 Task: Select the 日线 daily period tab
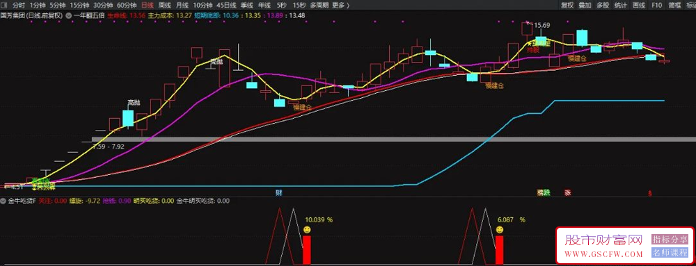(147, 6)
